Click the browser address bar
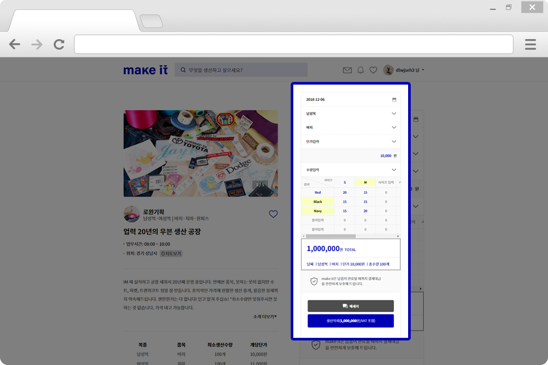Viewport: 548px width, 365px height. [293, 44]
